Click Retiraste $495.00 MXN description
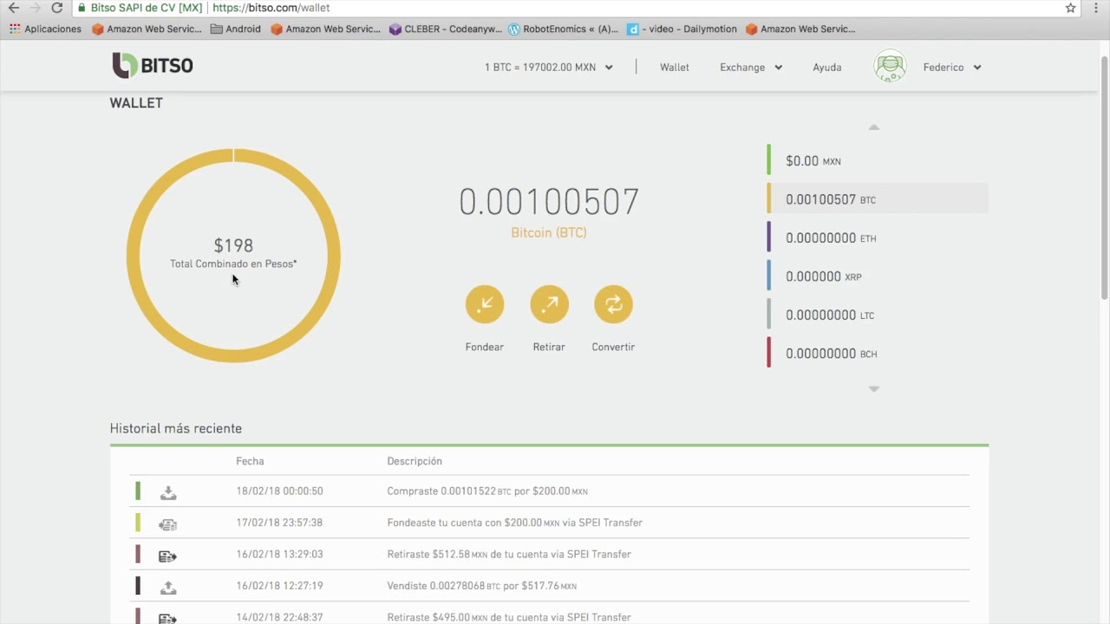This screenshot has width=1110, height=624. (509, 617)
